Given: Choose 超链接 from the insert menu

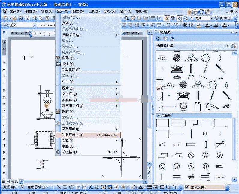Looking at the screenshot, I should pyautogui.click(x=88, y=152).
